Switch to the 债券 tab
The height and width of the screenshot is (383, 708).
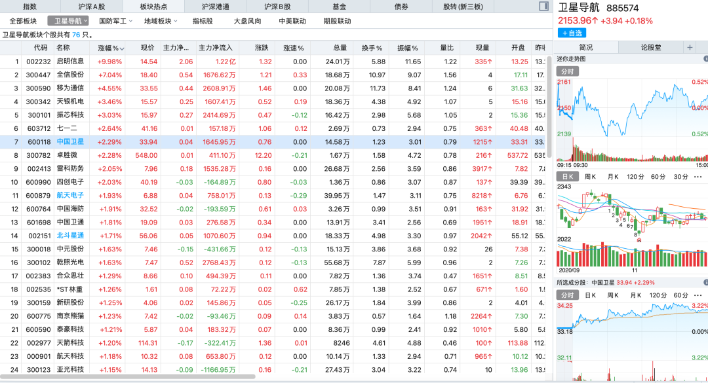click(x=401, y=7)
